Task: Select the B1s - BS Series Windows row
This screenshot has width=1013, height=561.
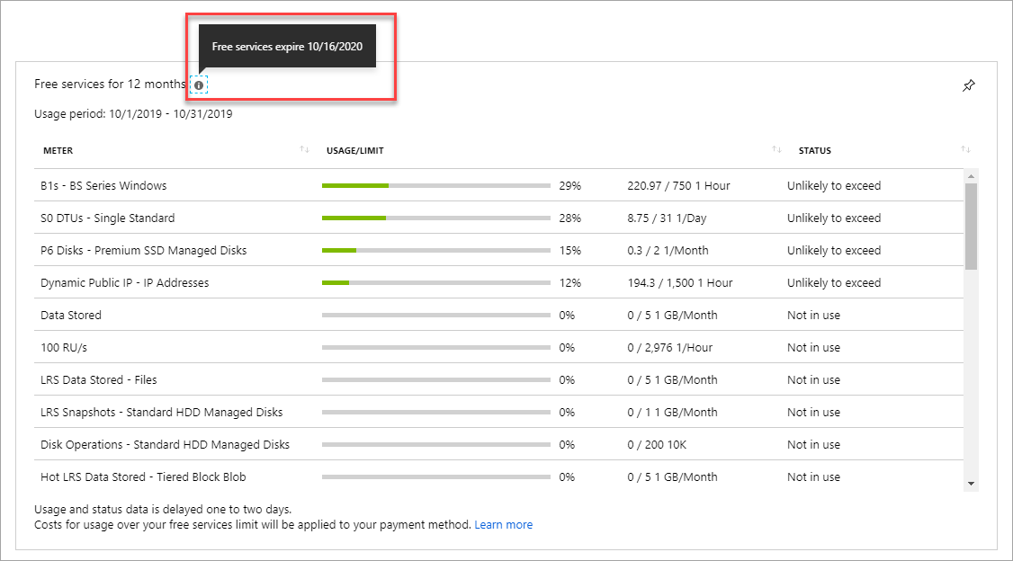Action: 104,185
